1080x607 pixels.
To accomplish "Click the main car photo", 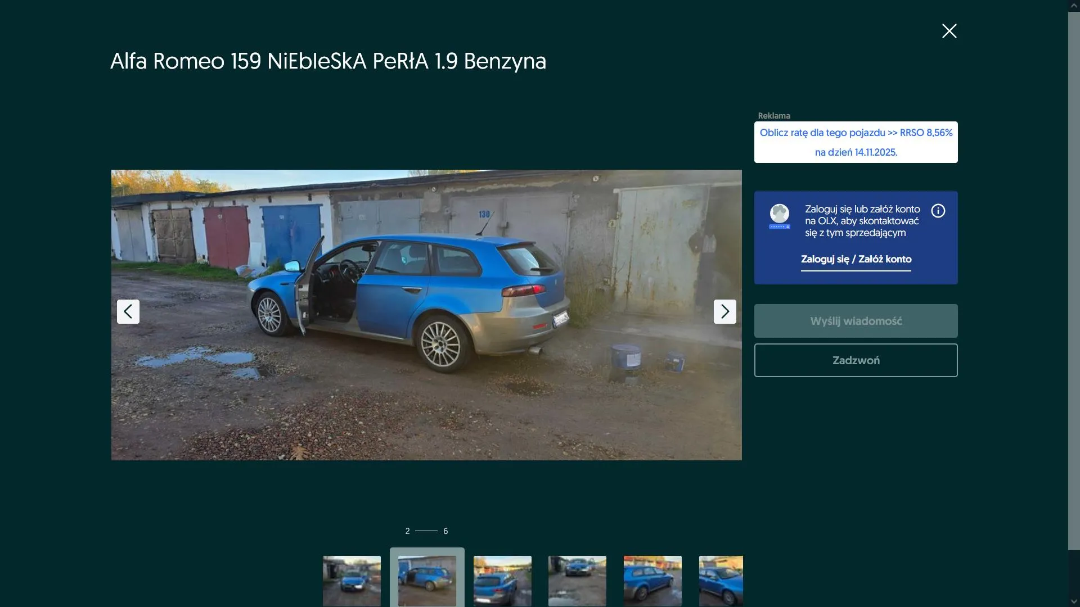I will [x=426, y=315].
